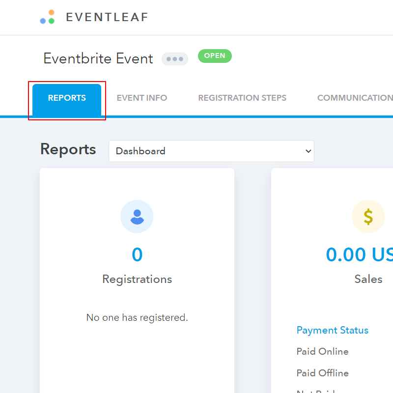393x393 pixels.
Task: Stay on the REPORTS tab
Action: [67, 98]
